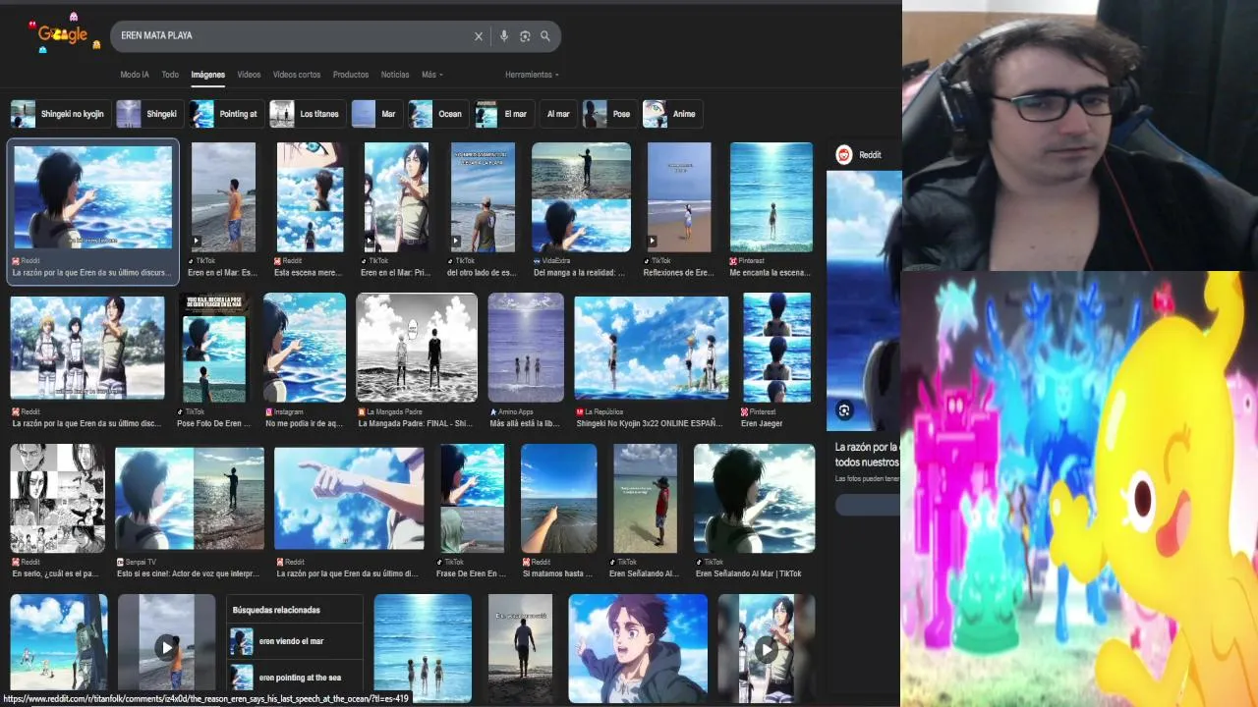Switch to the Modo IA tab
1258x707 pixels.
tap(135, 75)
